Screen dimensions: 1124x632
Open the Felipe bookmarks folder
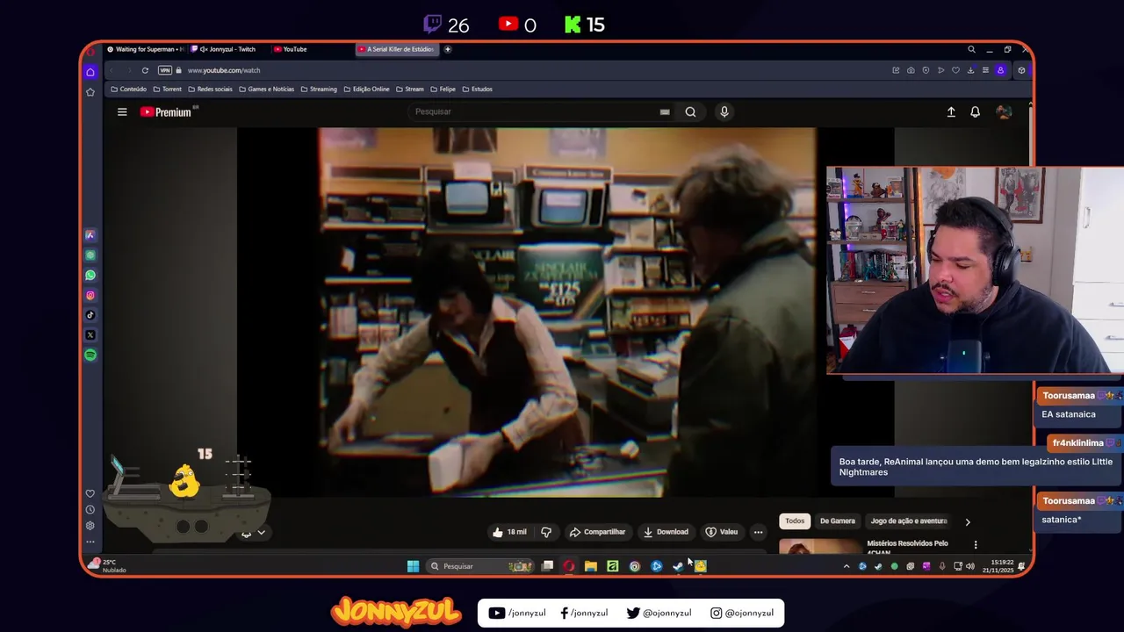tap(443, 89)
